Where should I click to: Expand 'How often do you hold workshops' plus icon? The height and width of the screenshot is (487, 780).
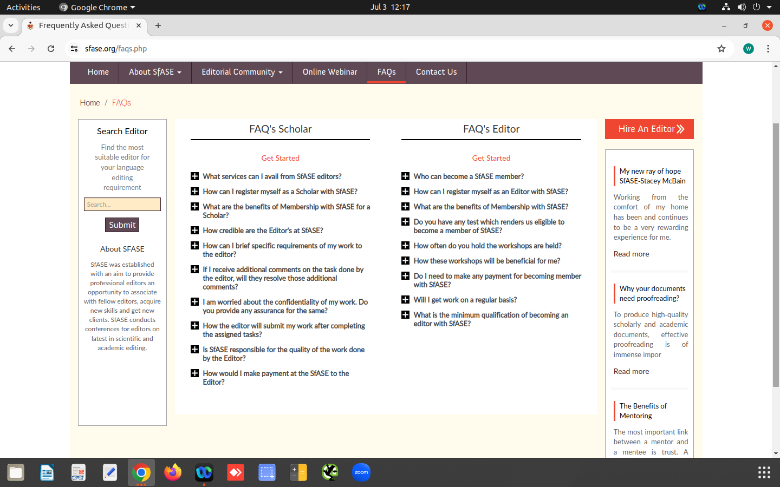tap(405, 246)
